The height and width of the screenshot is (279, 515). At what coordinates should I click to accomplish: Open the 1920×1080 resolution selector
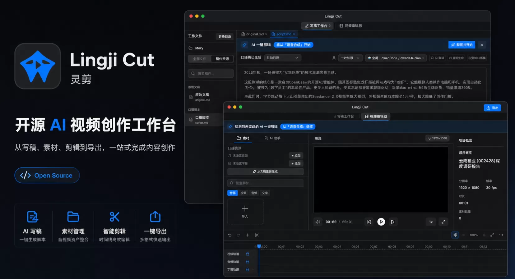point(437,138)
